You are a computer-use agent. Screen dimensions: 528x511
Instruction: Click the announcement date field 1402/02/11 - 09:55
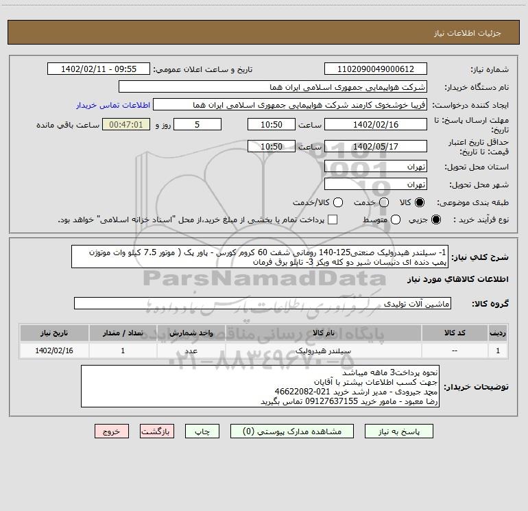point(98,69)
